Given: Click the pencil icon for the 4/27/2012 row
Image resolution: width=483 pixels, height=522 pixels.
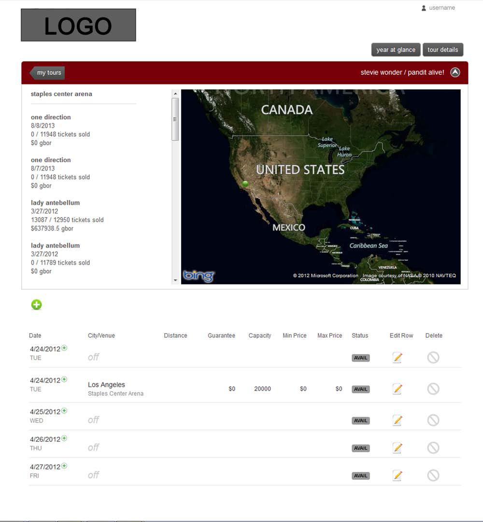Looking at the screenshot, I should (x=398, y=475).
